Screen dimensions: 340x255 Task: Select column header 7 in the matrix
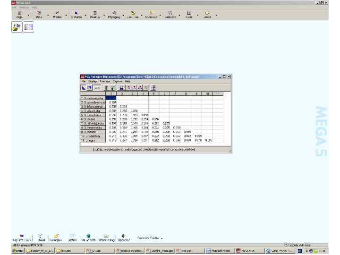[x=175, y=93]
